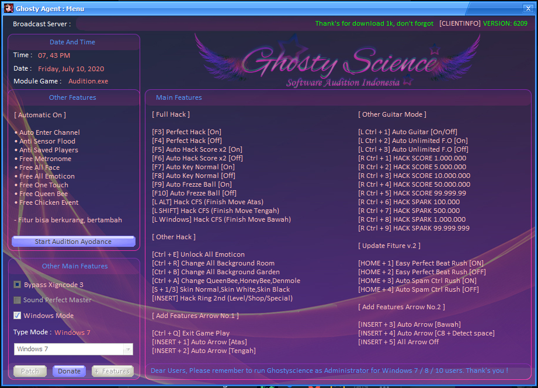Click 'VERSION: 6209' client info text
Screen dimensions: 538x388
tap(505, 23)
